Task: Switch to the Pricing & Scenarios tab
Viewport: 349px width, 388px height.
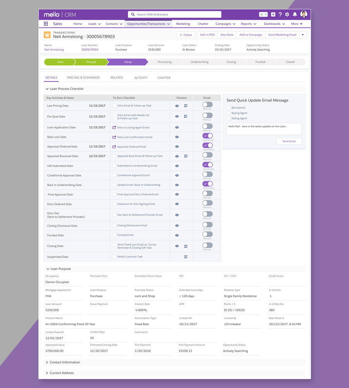Action: (83, 78)
